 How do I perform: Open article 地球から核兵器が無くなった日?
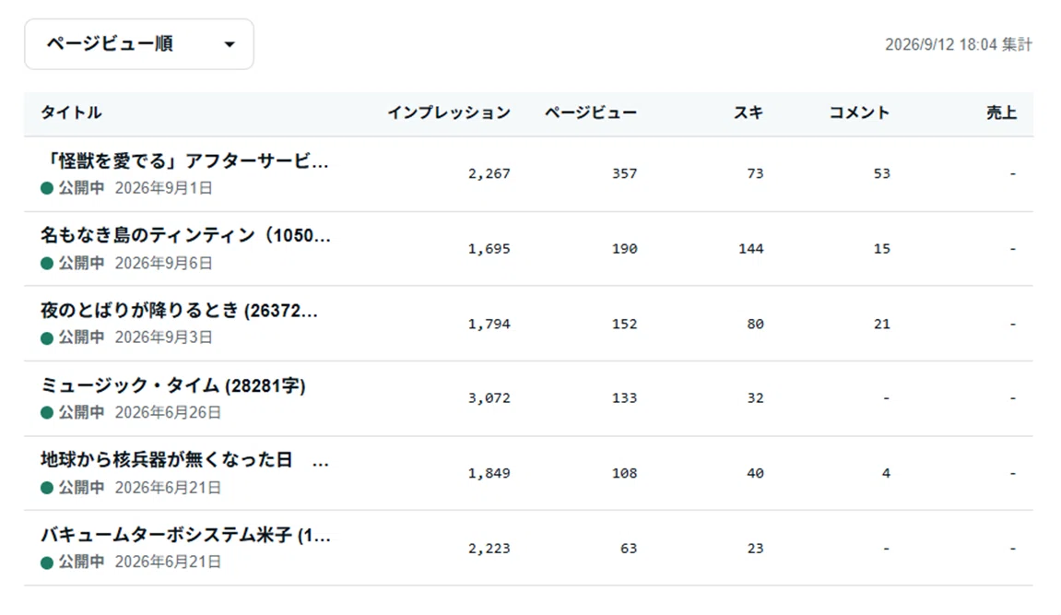(x=184, y=460)
